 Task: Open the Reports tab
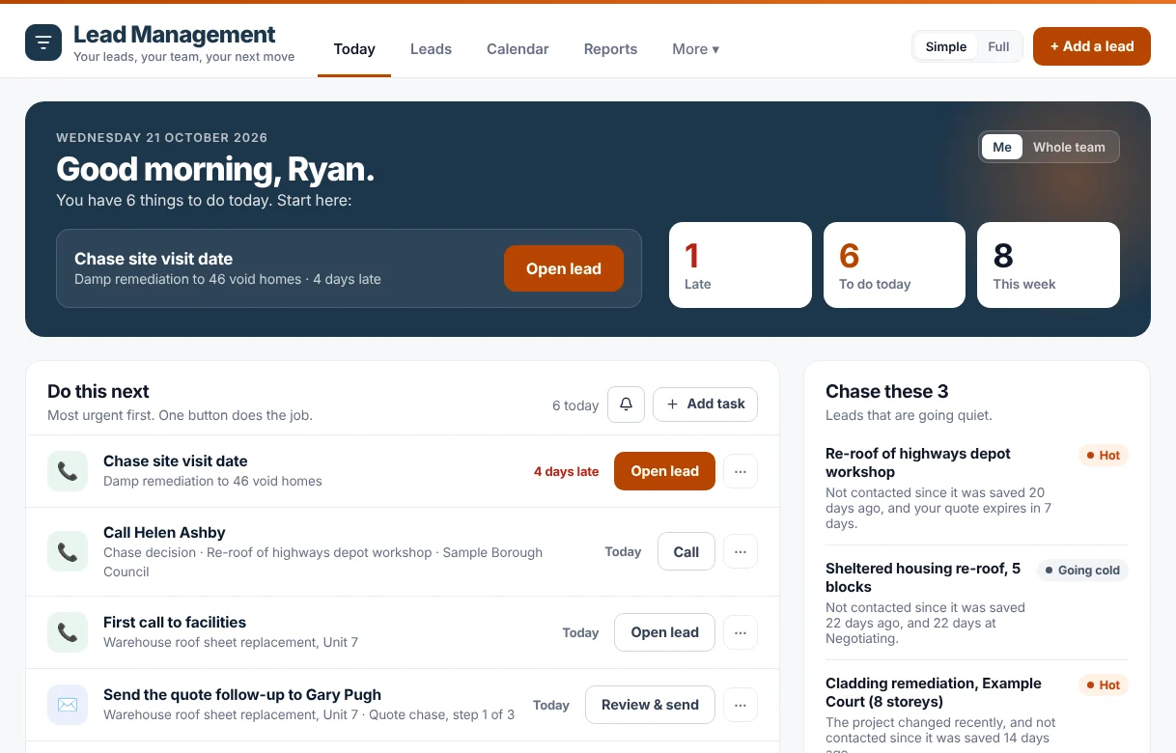pyautogui.click(x=610, y=49)
